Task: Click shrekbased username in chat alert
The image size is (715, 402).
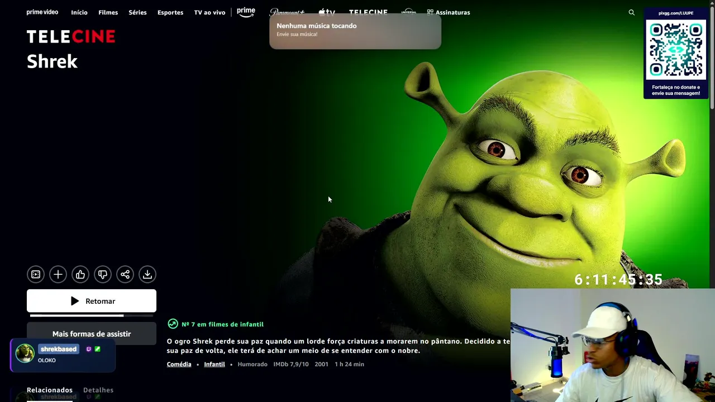Action: tap(59, 349)
